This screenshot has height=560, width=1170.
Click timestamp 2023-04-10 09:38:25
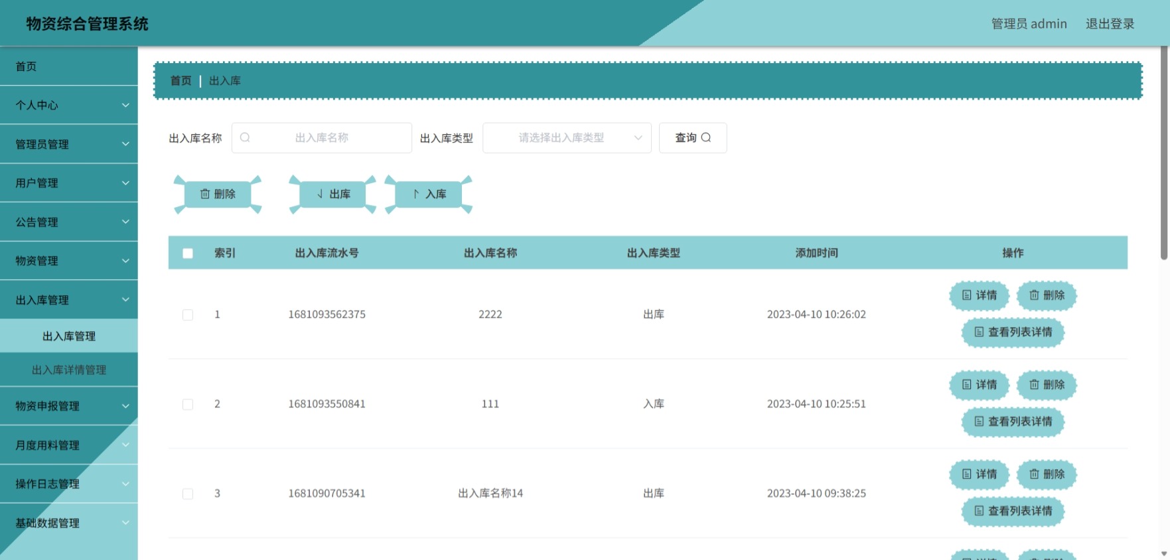(x=816, y=494)
